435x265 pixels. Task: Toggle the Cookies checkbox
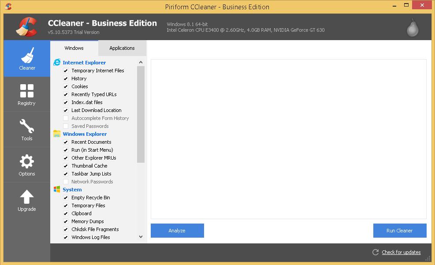pos(66,86)
